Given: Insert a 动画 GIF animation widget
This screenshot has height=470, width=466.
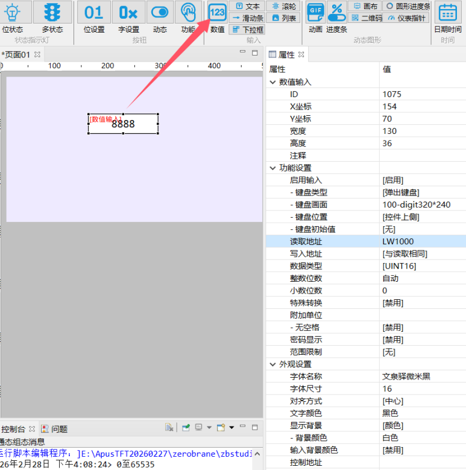Looking at the screenshot, I should click(315, 16).
